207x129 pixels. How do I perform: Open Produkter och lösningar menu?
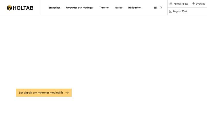tap(80, 8)
